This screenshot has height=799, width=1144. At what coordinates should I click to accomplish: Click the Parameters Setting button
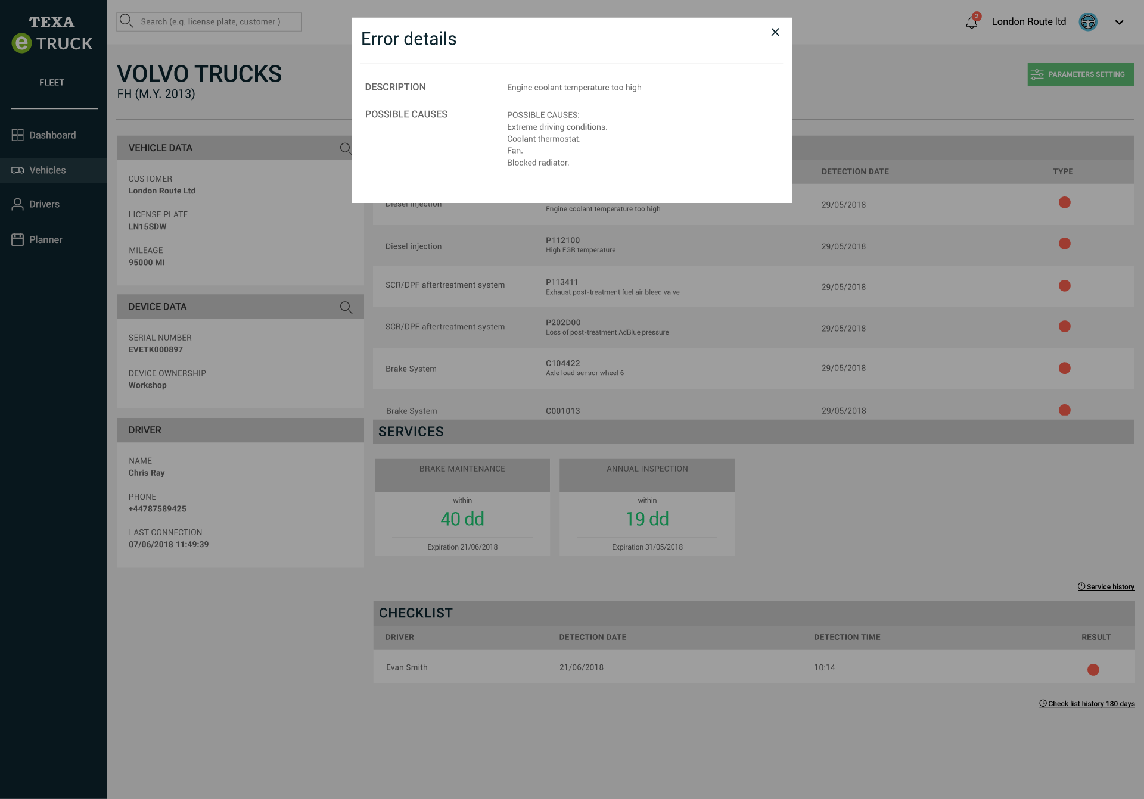[x=1080, y=74]
